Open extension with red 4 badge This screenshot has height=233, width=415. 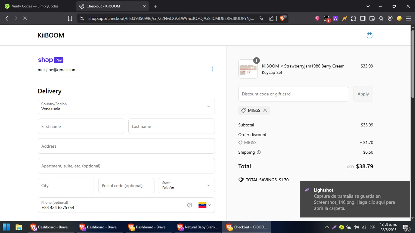(327, 19)
